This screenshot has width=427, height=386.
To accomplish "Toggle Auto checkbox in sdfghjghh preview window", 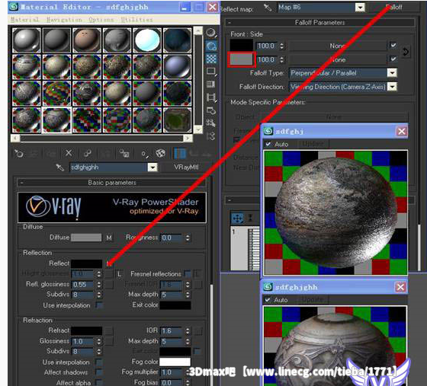I will 268,300.
